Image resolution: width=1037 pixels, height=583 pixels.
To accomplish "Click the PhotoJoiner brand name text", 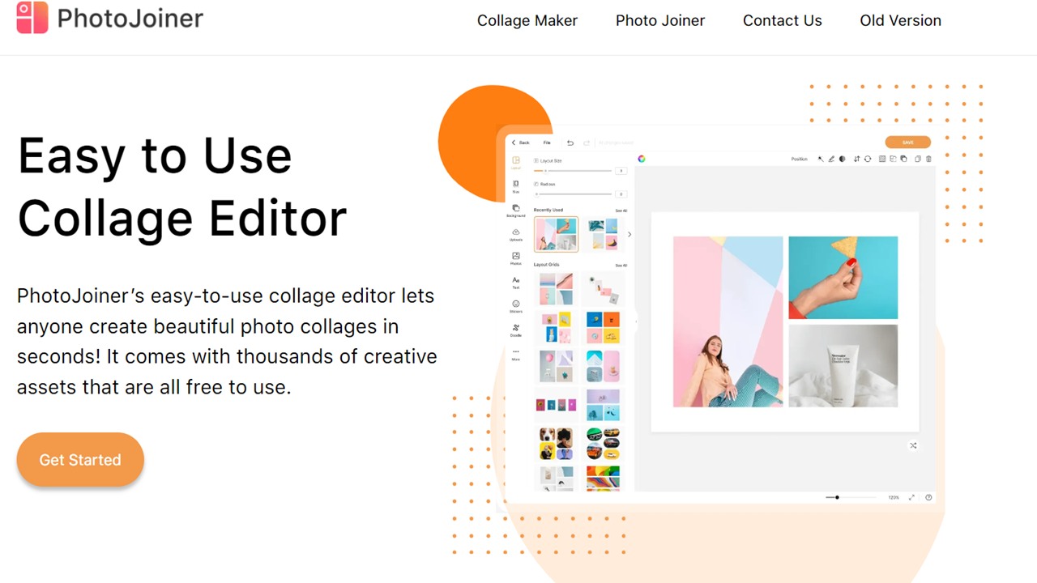I will (x=130, y=18).
